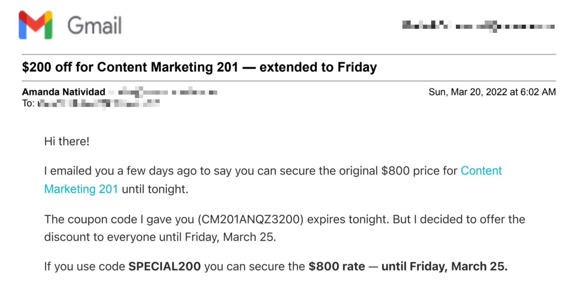This screenshot has height=292, width=582.
Task: Click the To: label
Action: tap(28, 103)
